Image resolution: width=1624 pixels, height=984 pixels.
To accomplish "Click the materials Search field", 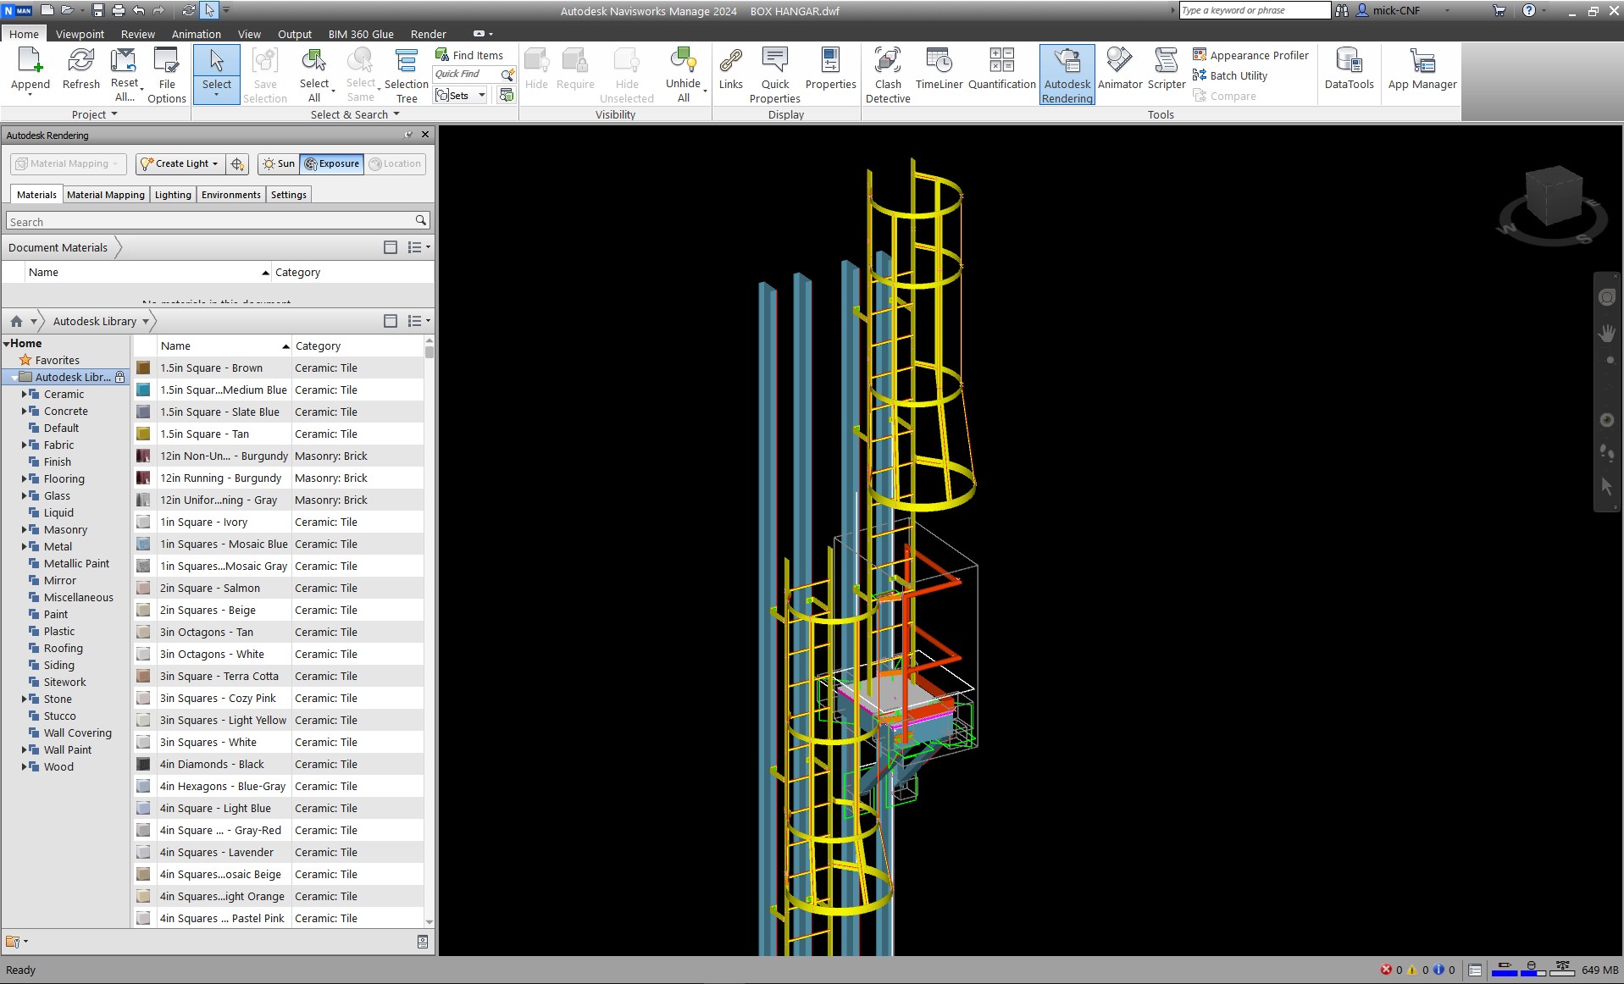I will [218, 221].
